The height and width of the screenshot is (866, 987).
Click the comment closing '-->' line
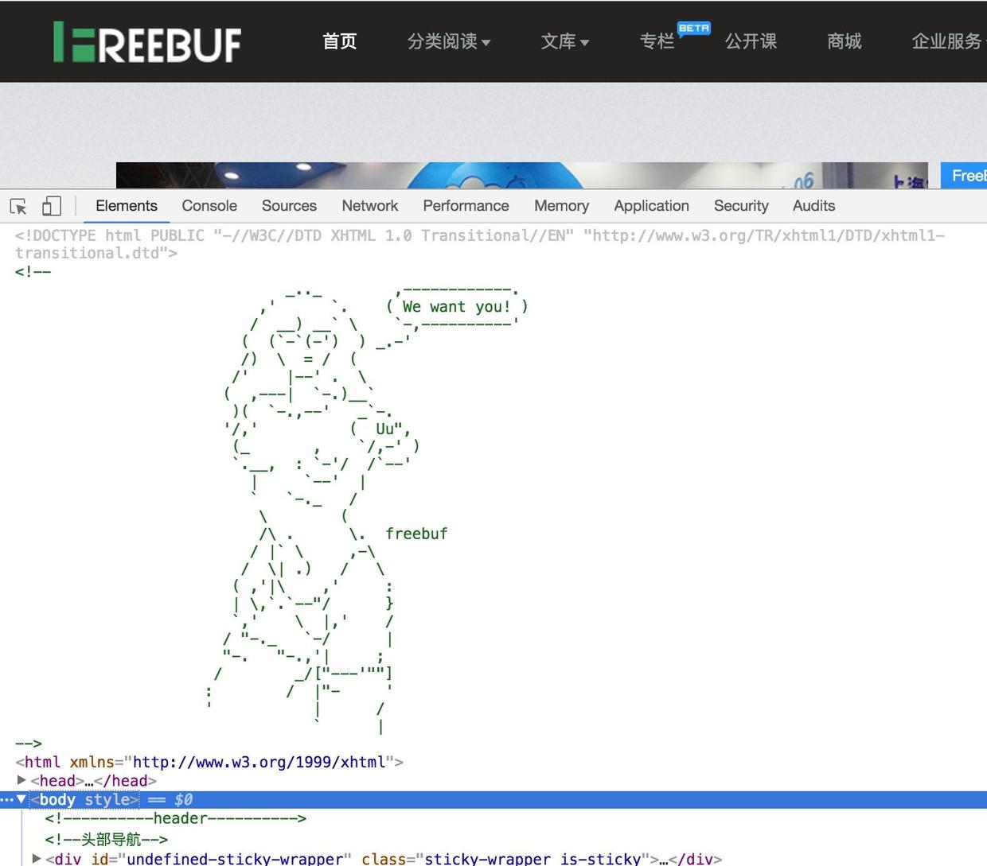coord(29,744)
